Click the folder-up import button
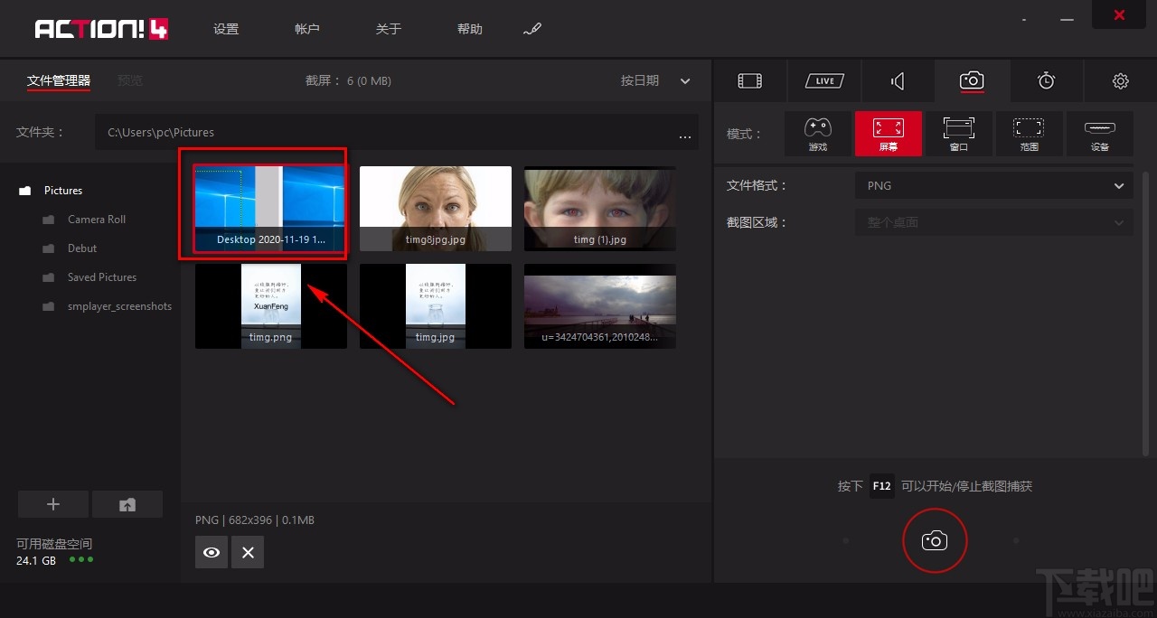The width and height of the screenshot is (1157, 618). [127, 504]
